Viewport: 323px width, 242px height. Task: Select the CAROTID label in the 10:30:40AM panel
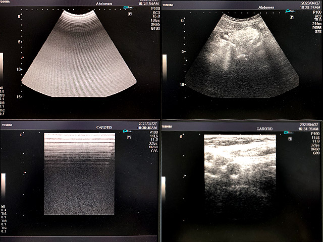tap(104, 128)
